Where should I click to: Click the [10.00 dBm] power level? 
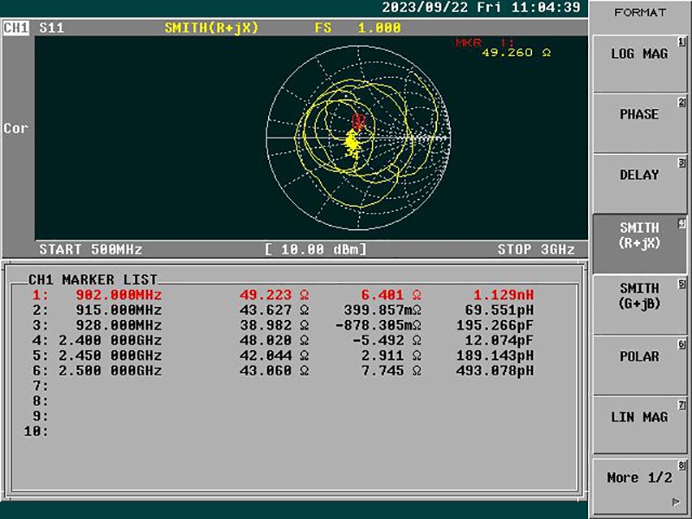pyautogui.click(x=316, y=249)
